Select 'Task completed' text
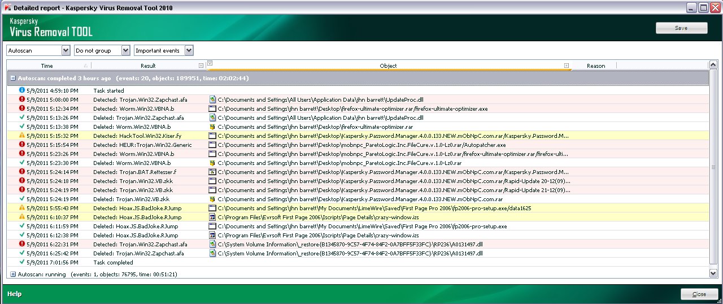 pos(114,262)
